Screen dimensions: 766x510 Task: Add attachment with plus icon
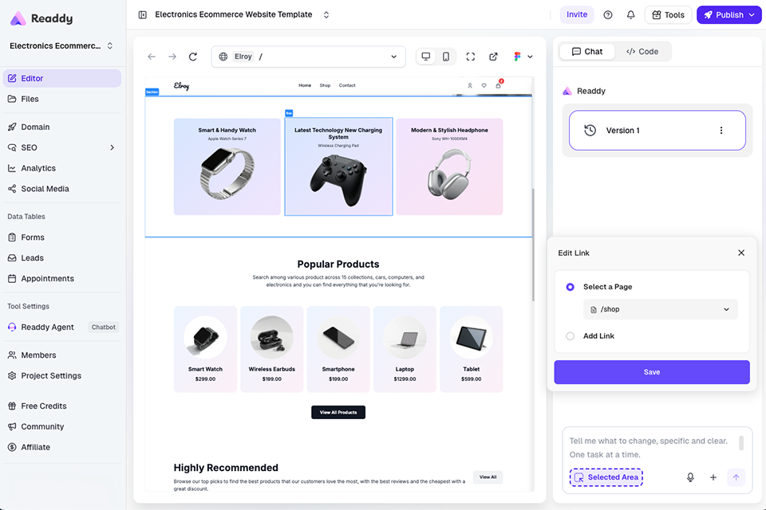(713, 477)
